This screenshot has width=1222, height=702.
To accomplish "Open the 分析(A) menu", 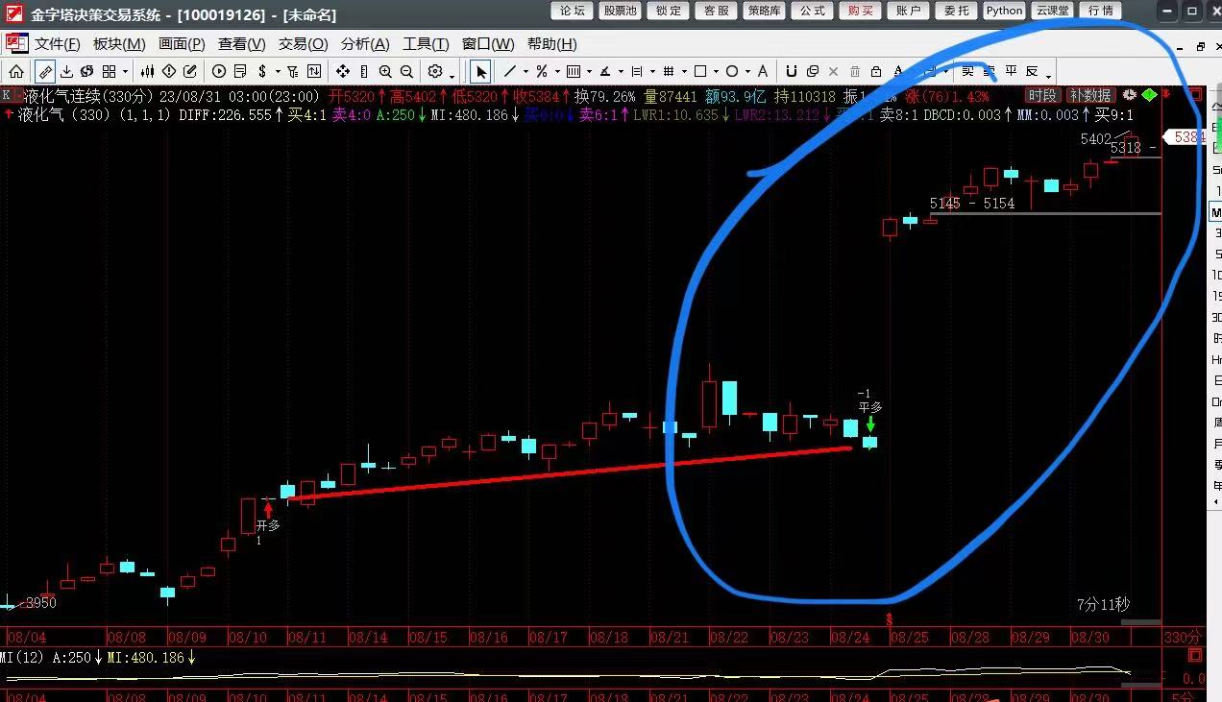I will (365, 44).
